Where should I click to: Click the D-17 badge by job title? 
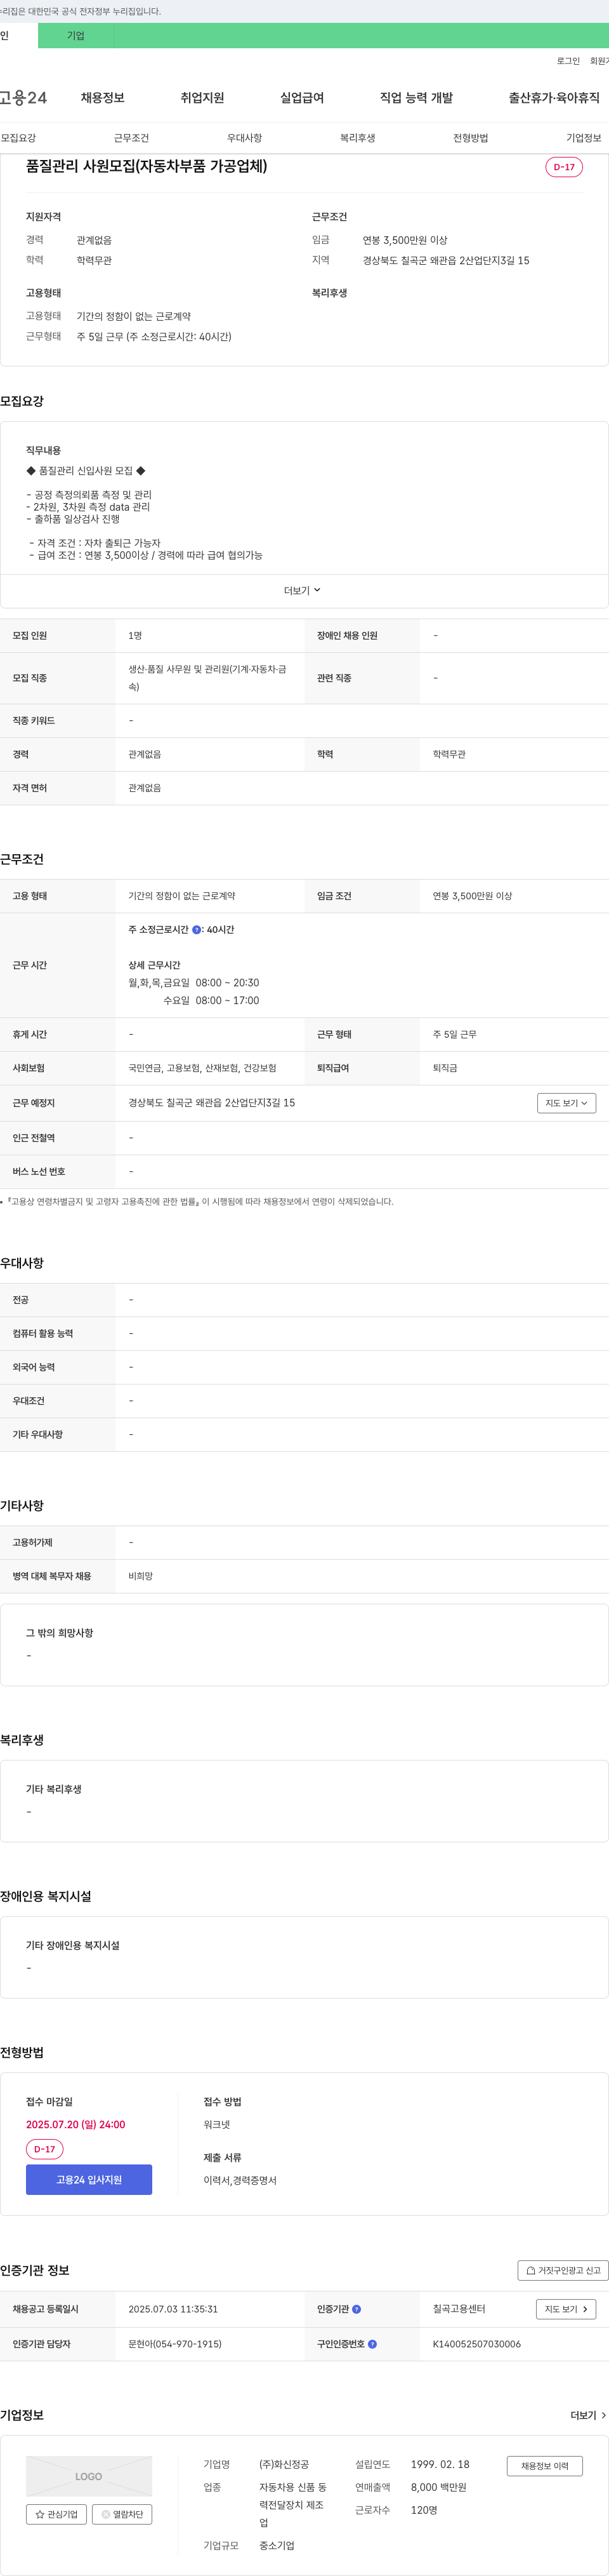click(564, 167)
